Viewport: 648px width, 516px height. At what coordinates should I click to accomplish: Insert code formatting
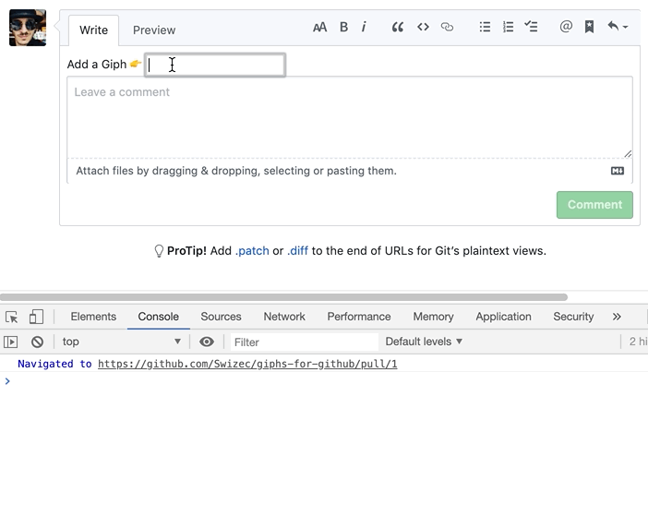coord(423,28)
